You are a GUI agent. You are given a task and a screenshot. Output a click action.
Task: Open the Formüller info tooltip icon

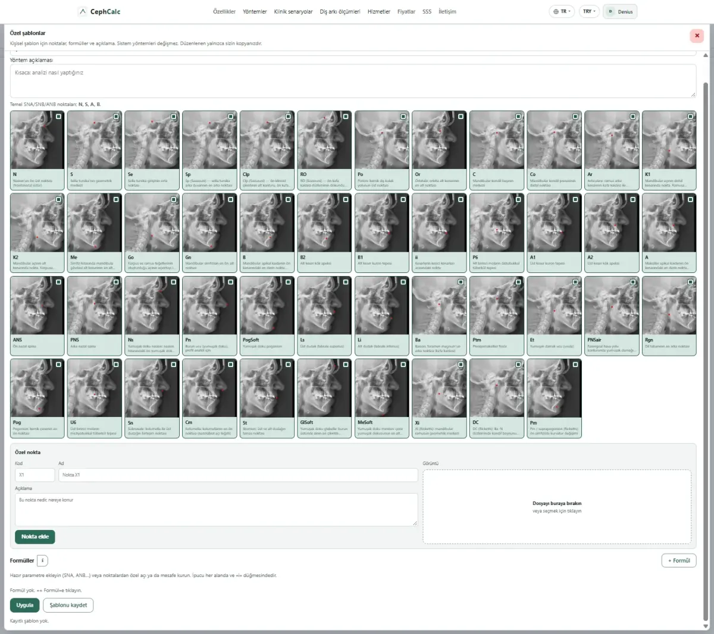[42, 560]
